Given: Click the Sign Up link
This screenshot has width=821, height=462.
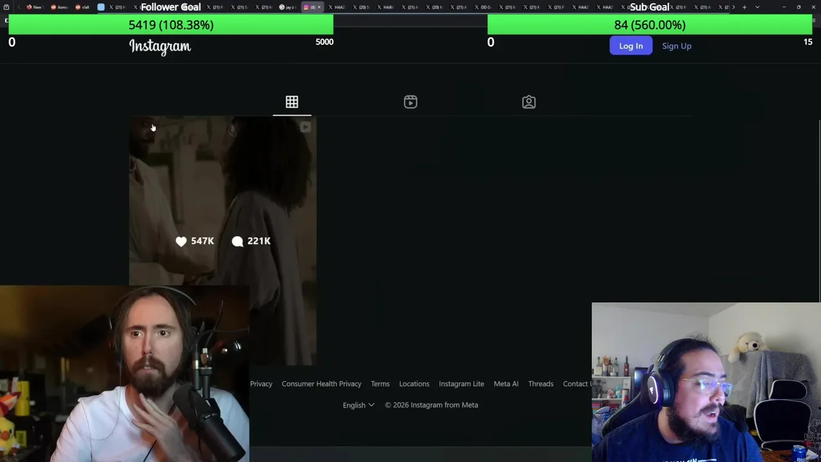Looking at the screenshot, I should point(677,46).
